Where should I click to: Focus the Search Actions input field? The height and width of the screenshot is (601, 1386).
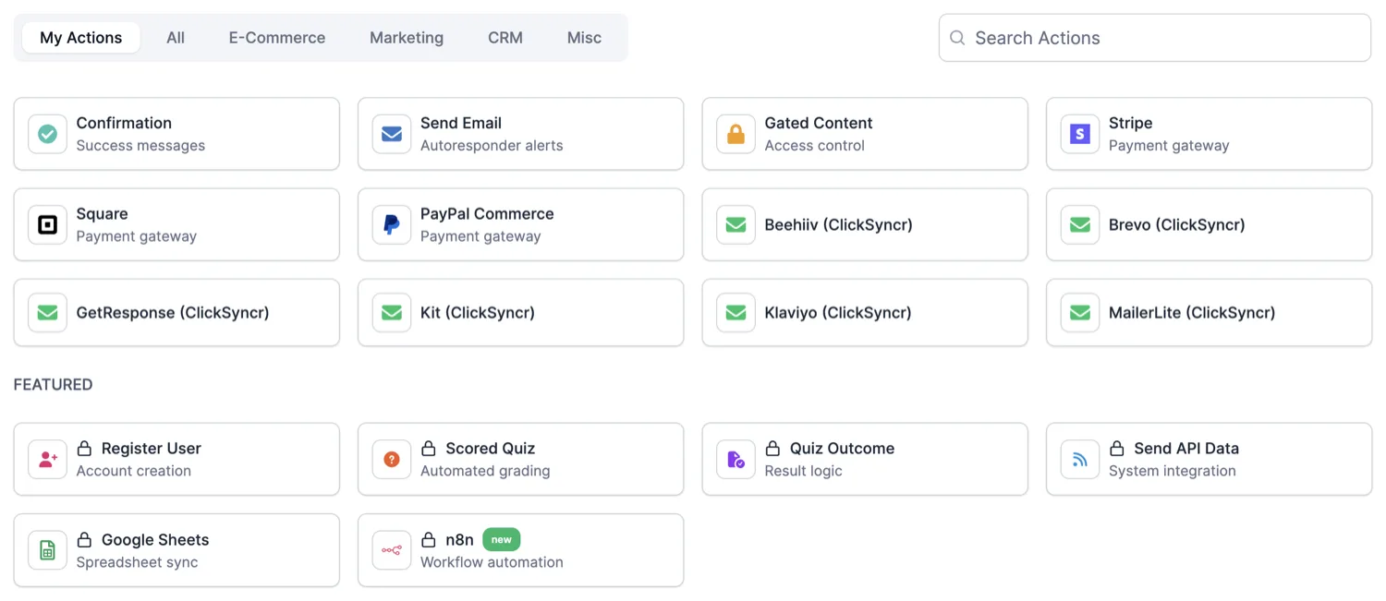click(1155, 38)
